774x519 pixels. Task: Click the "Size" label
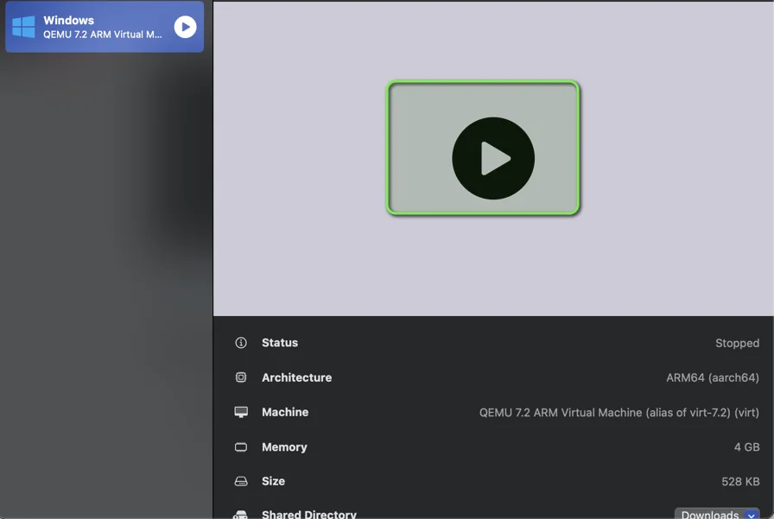(274, 481)
